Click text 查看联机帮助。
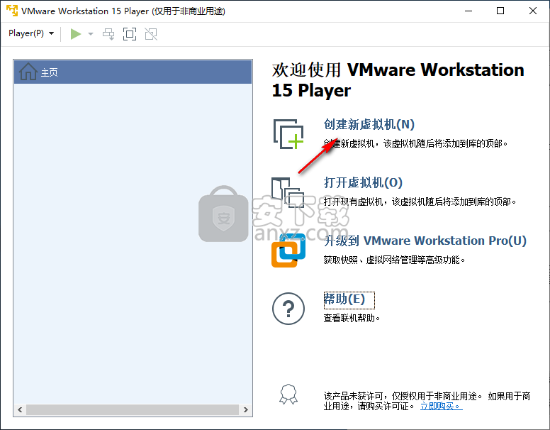Screen dimensions: 550x430 (x=352, y=318)
